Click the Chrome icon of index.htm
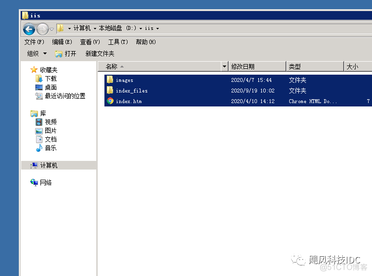 tap(110, 101)
